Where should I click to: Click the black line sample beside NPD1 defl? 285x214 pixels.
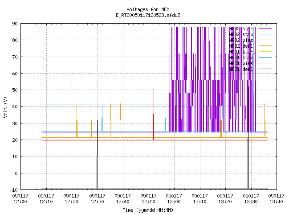265,69
